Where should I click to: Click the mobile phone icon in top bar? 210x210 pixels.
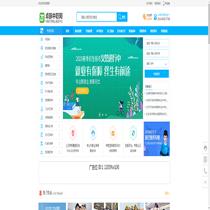pyautogui.click(x=163, y=3)
